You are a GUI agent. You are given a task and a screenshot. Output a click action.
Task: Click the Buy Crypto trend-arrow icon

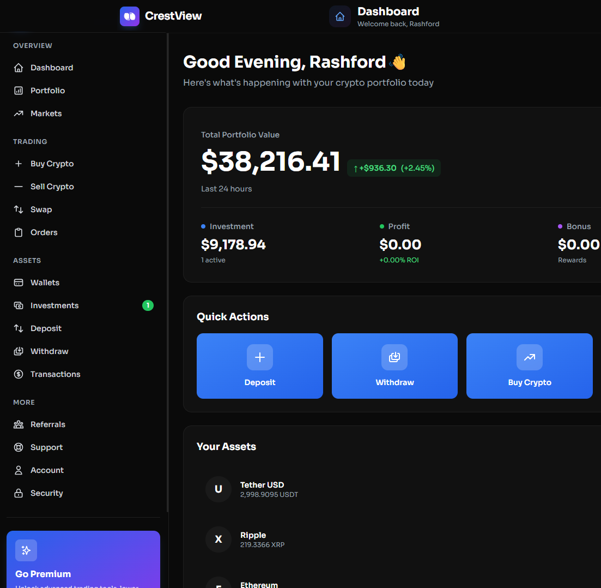click(529, 357)
